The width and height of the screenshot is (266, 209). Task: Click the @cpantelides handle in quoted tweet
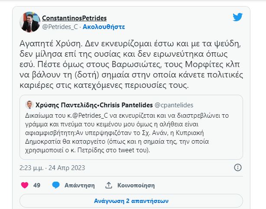click(173, 105)
